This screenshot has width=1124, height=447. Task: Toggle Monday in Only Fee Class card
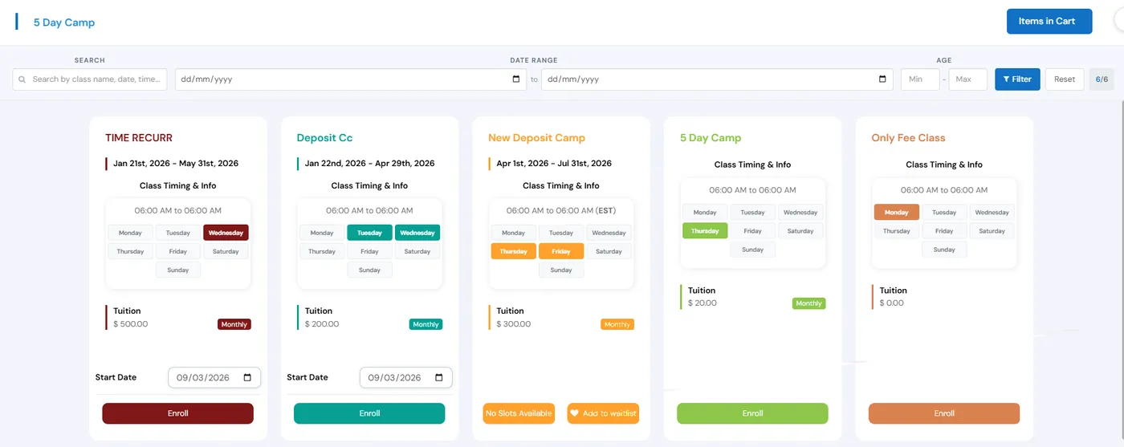[x=896, y=213]
